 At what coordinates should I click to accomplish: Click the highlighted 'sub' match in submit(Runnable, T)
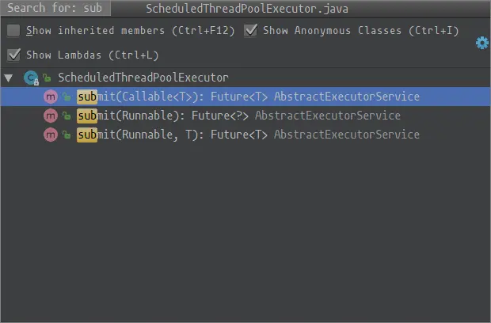coord(86,135)
